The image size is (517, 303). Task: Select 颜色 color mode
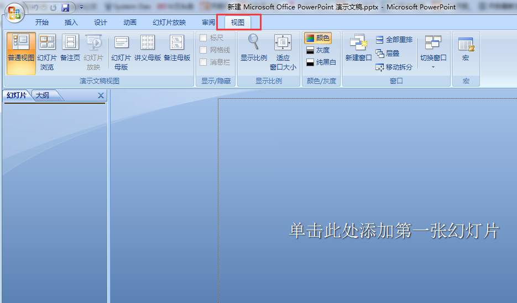pos(318,38)
